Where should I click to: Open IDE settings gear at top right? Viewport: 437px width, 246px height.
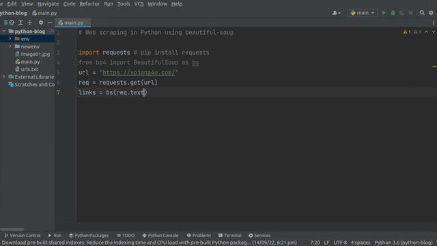pos(431,13)
